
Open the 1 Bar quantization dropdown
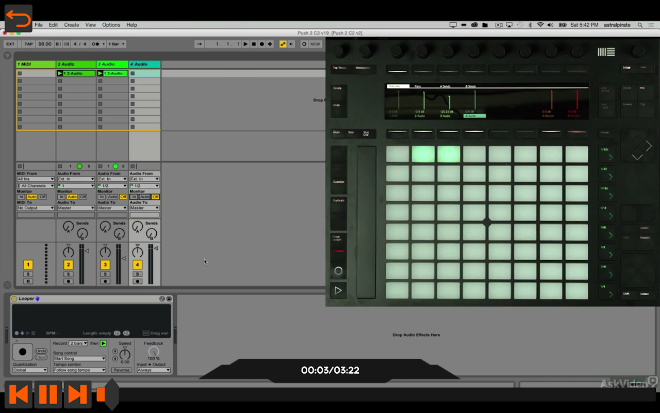click(116, 44)
